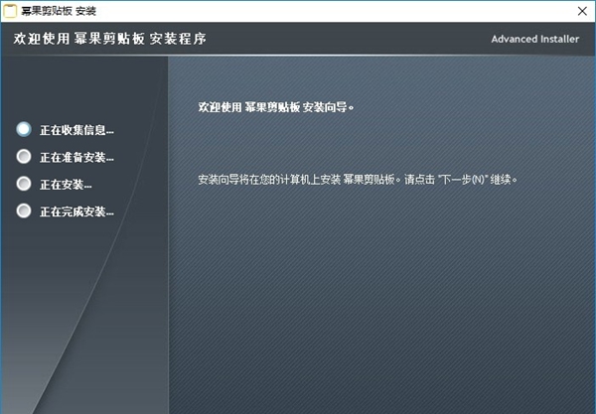Click the 幂果剪贴板 安装 window title
596x414 pixels.
point(59,11)
